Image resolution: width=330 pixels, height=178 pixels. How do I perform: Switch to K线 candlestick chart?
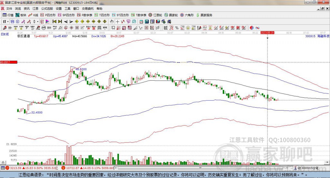[x=33, y=15]
